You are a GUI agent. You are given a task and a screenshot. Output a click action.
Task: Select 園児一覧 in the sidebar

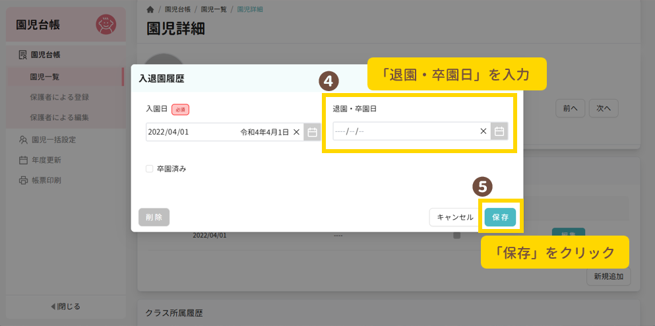tap(45, 77)
